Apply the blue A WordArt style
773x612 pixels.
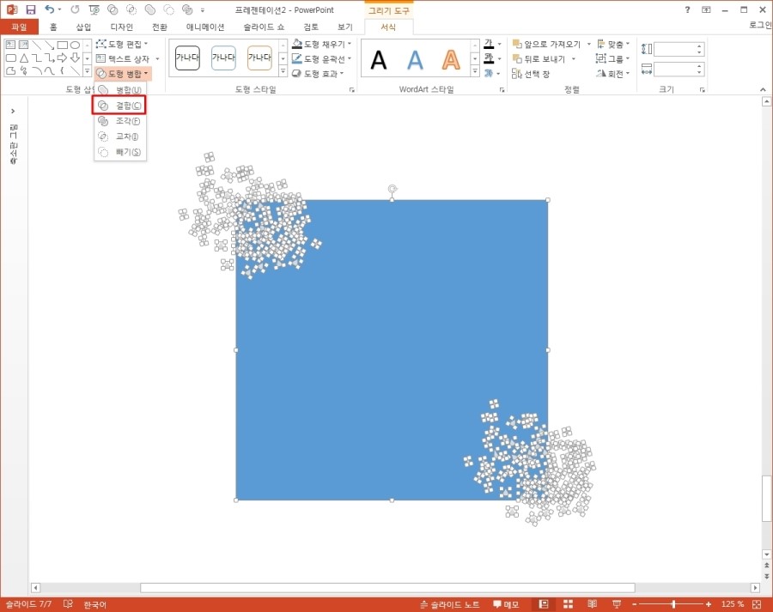click(x=415, y=60)
